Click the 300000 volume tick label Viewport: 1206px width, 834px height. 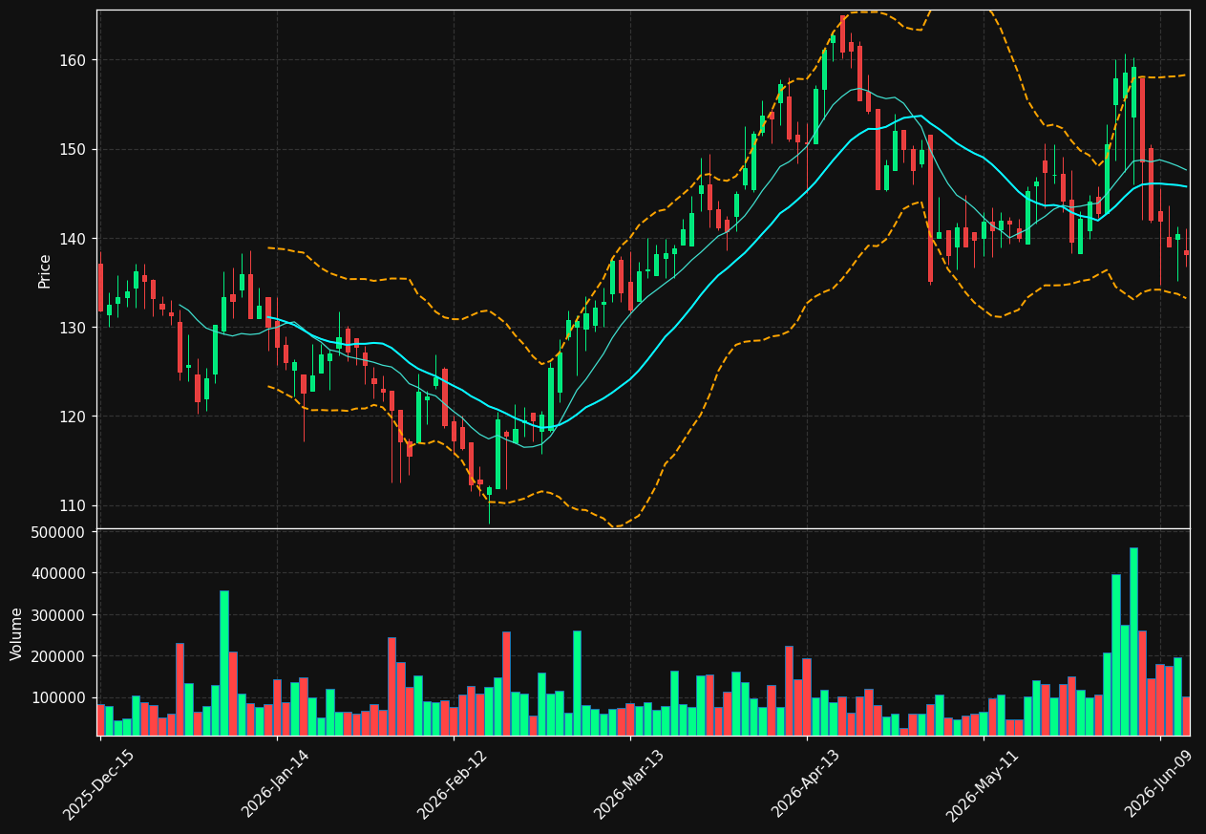click(59, 615)
